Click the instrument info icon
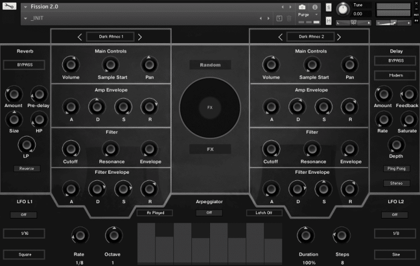The image size is (420, 266). coord(315,7)
